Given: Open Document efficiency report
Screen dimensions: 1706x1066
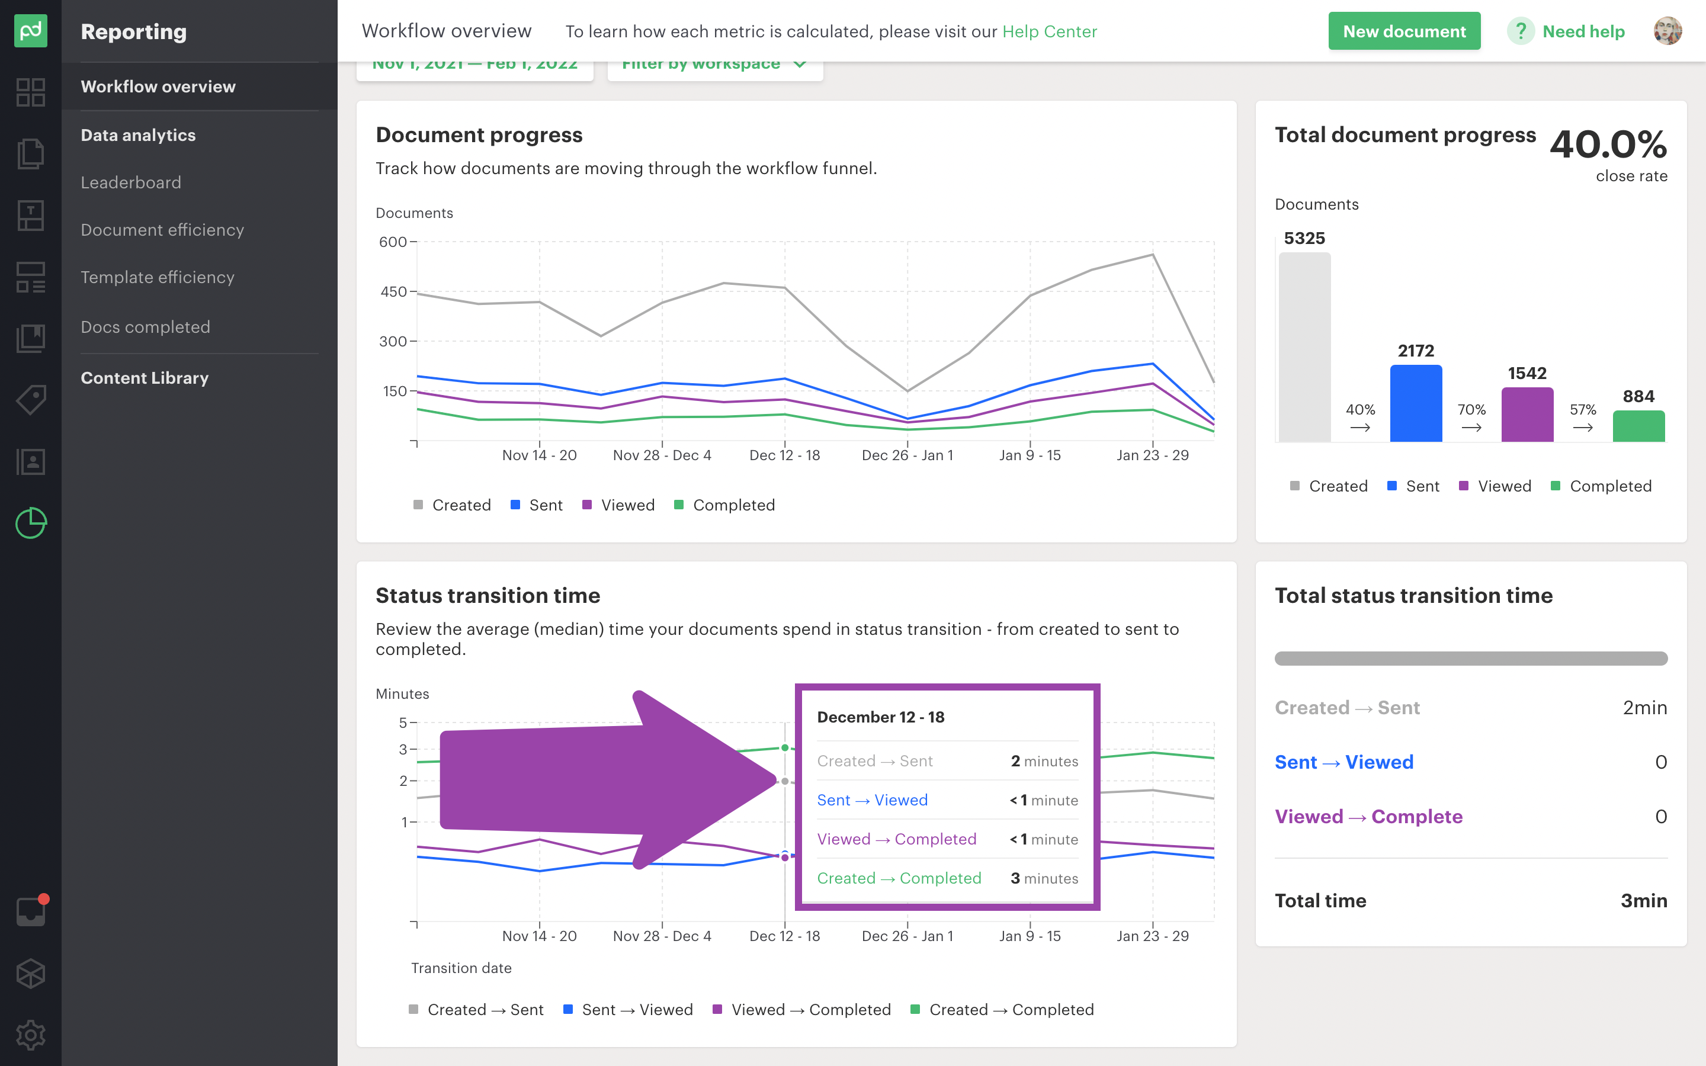Looking at the screenshot, I should [162, 230].
